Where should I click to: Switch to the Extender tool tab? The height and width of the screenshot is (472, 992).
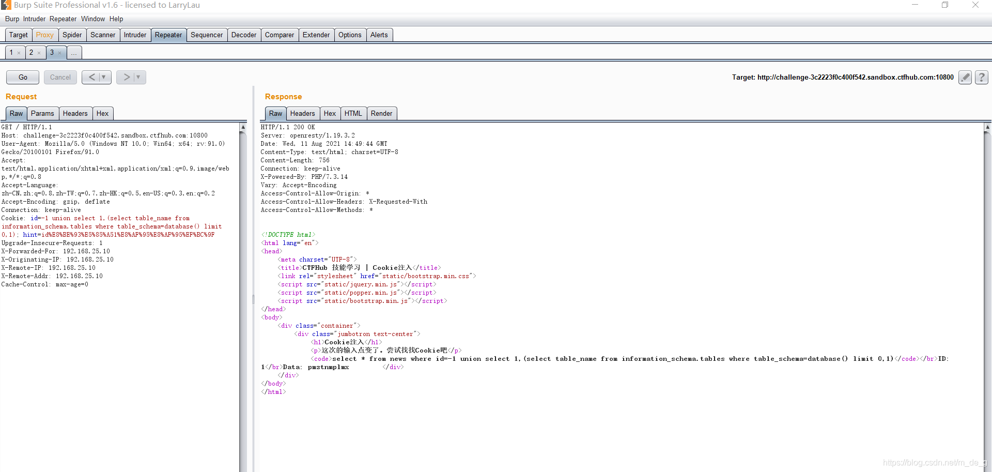point(316,35)
